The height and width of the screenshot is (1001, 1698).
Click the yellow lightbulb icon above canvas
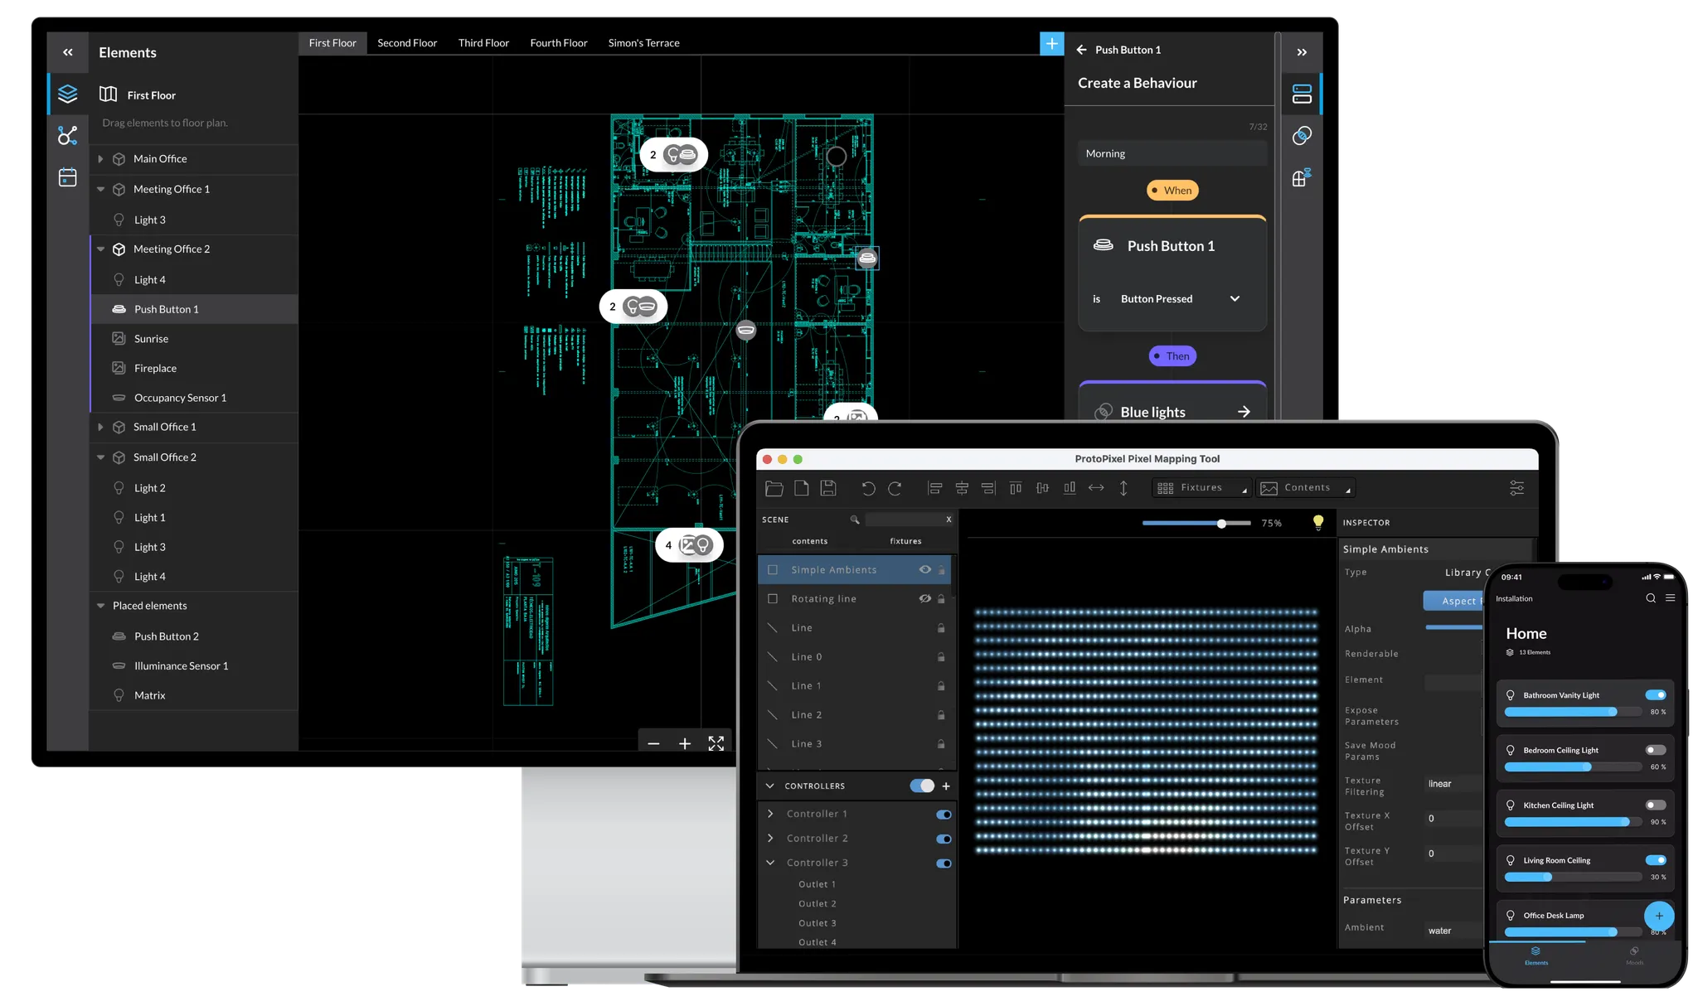coord(1318,522)
